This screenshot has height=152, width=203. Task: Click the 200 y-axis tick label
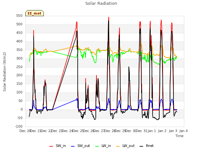(19, 75)
